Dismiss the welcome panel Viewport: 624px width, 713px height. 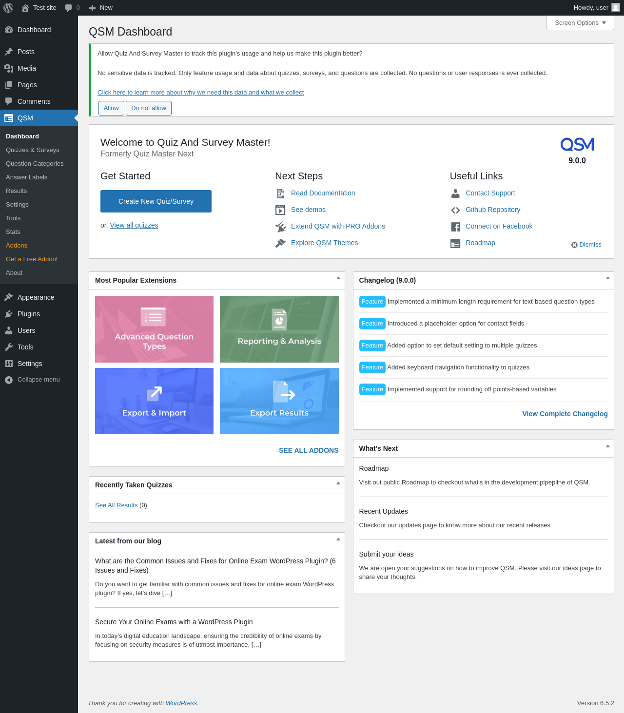[x=586, y=245]
